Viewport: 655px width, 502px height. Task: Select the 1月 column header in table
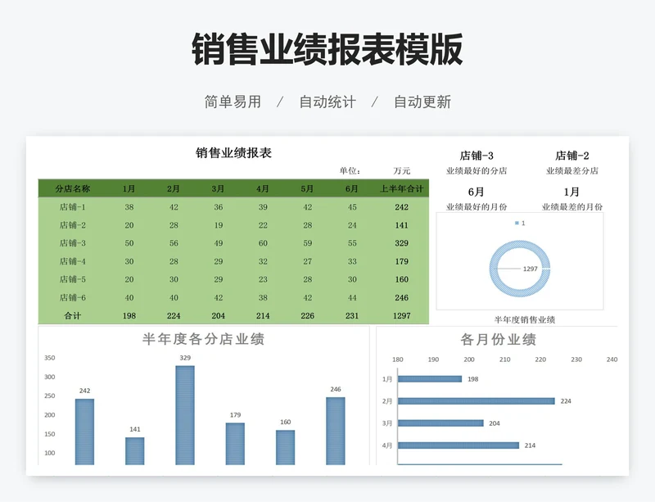tap(129, 188)
